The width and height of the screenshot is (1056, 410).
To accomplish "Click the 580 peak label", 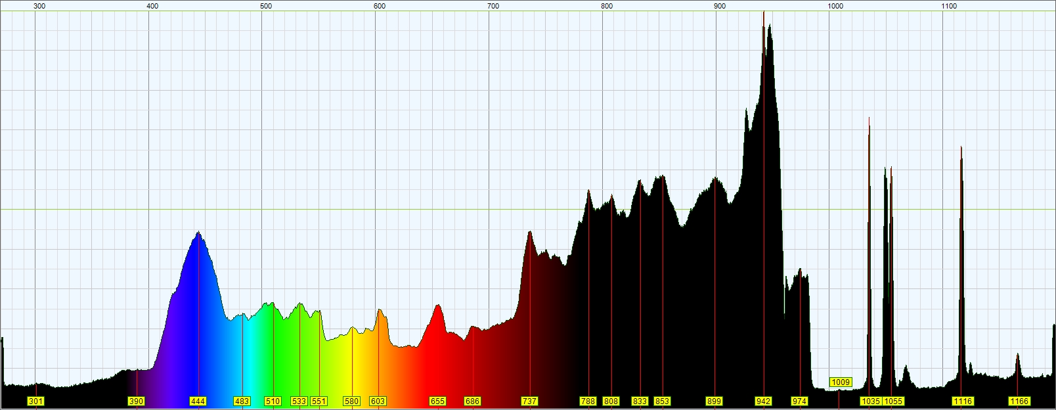I will (x=352, y=401).
